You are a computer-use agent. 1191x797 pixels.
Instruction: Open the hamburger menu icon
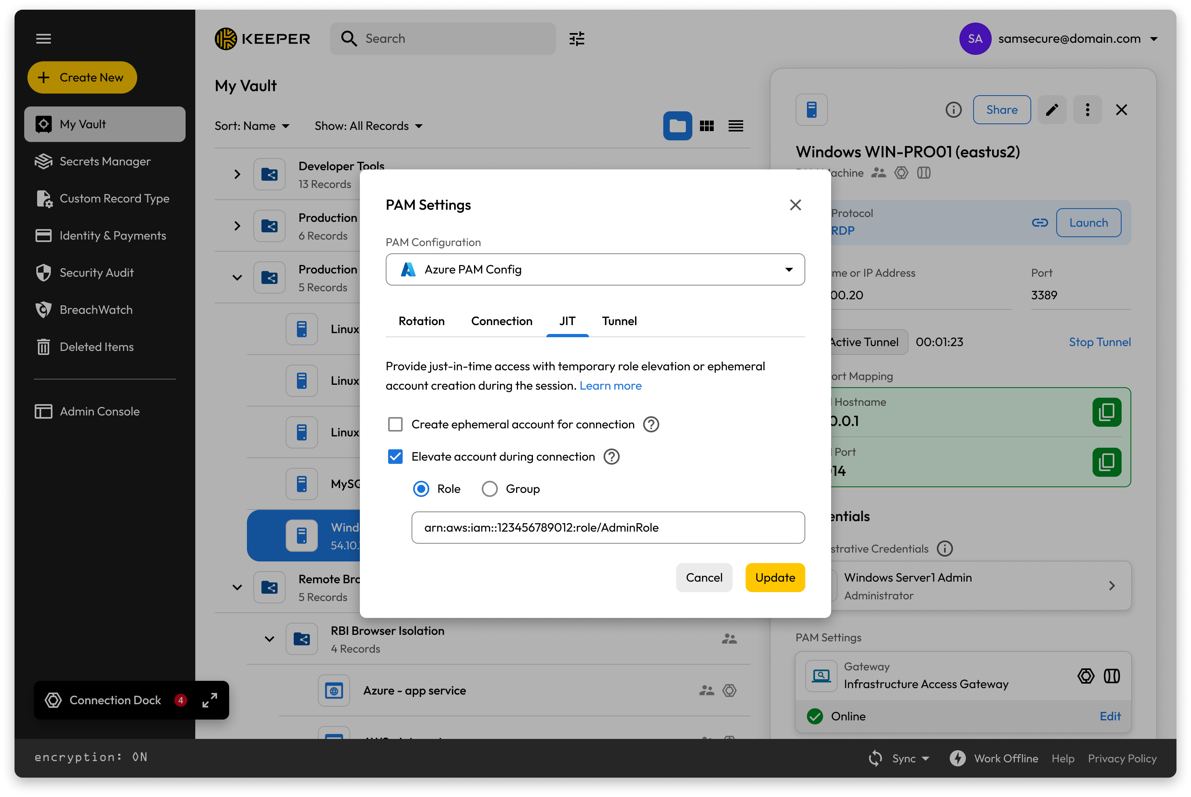click(x=43, y=39)
